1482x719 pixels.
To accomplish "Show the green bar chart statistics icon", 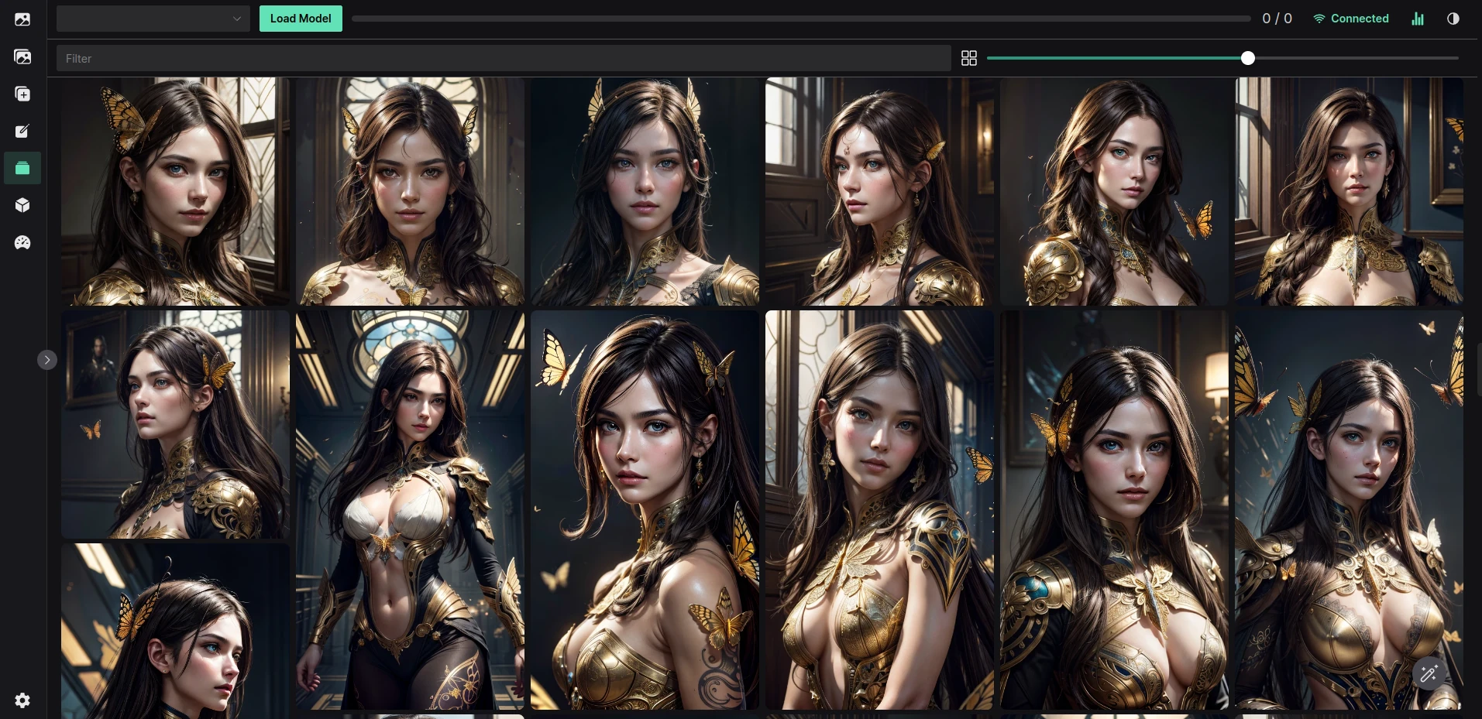I will click(1417, 19).
